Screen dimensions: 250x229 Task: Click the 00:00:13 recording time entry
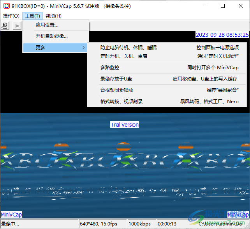177,224
